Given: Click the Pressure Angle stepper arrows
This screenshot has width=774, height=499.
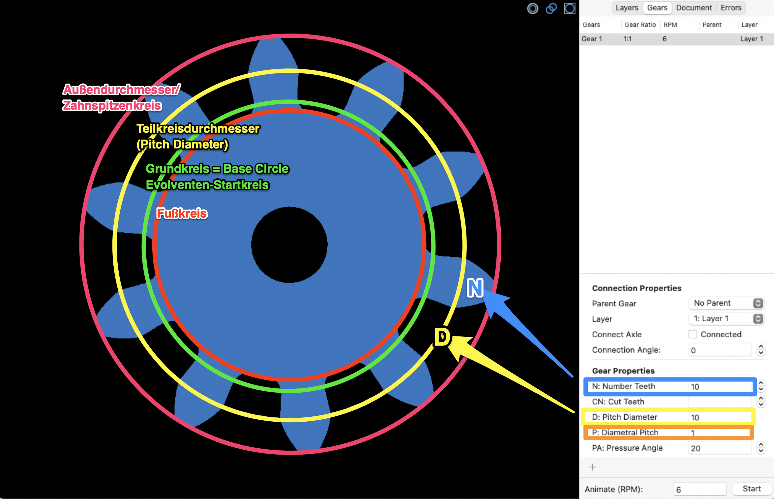Looking at the screenshot, I should coord(761,448).
